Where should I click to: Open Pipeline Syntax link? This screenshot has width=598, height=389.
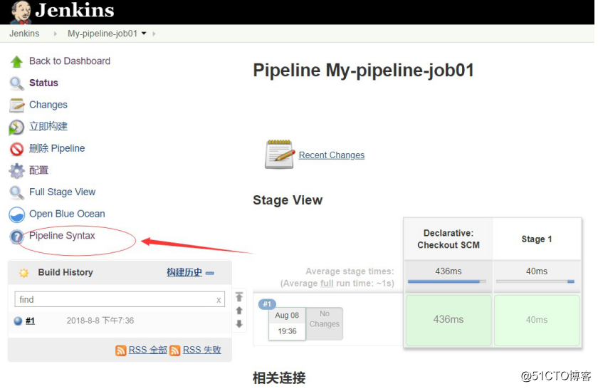click(62, 236)
